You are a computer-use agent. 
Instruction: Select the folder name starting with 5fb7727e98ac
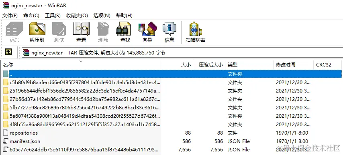pos(85,107)
